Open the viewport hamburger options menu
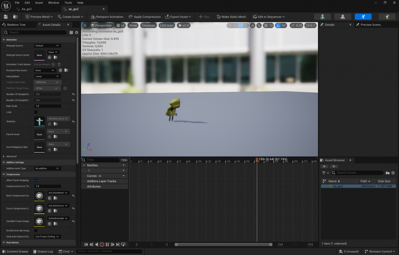The width and height of the screenshot is (399, 255). click(x=85, y=25)
